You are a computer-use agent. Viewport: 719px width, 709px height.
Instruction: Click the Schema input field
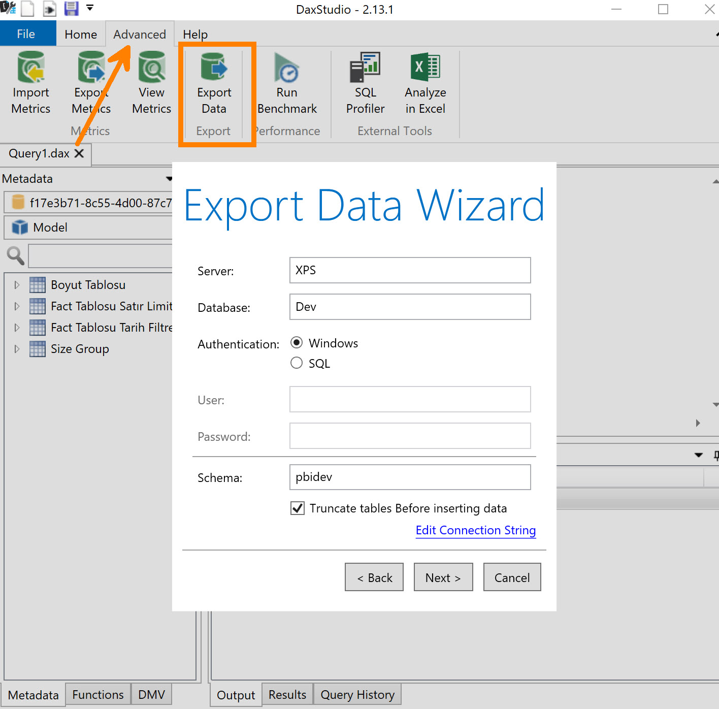410,477
